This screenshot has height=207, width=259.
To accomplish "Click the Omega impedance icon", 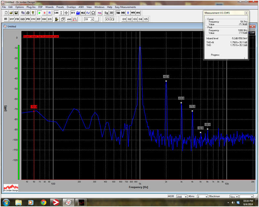I will (93, 13).
